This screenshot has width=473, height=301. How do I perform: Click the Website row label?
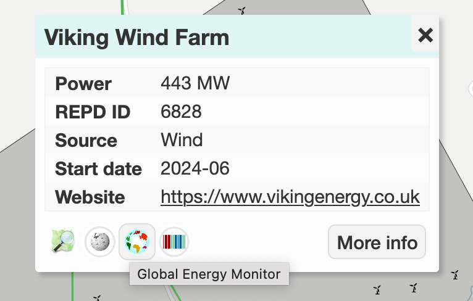point(90,197)
